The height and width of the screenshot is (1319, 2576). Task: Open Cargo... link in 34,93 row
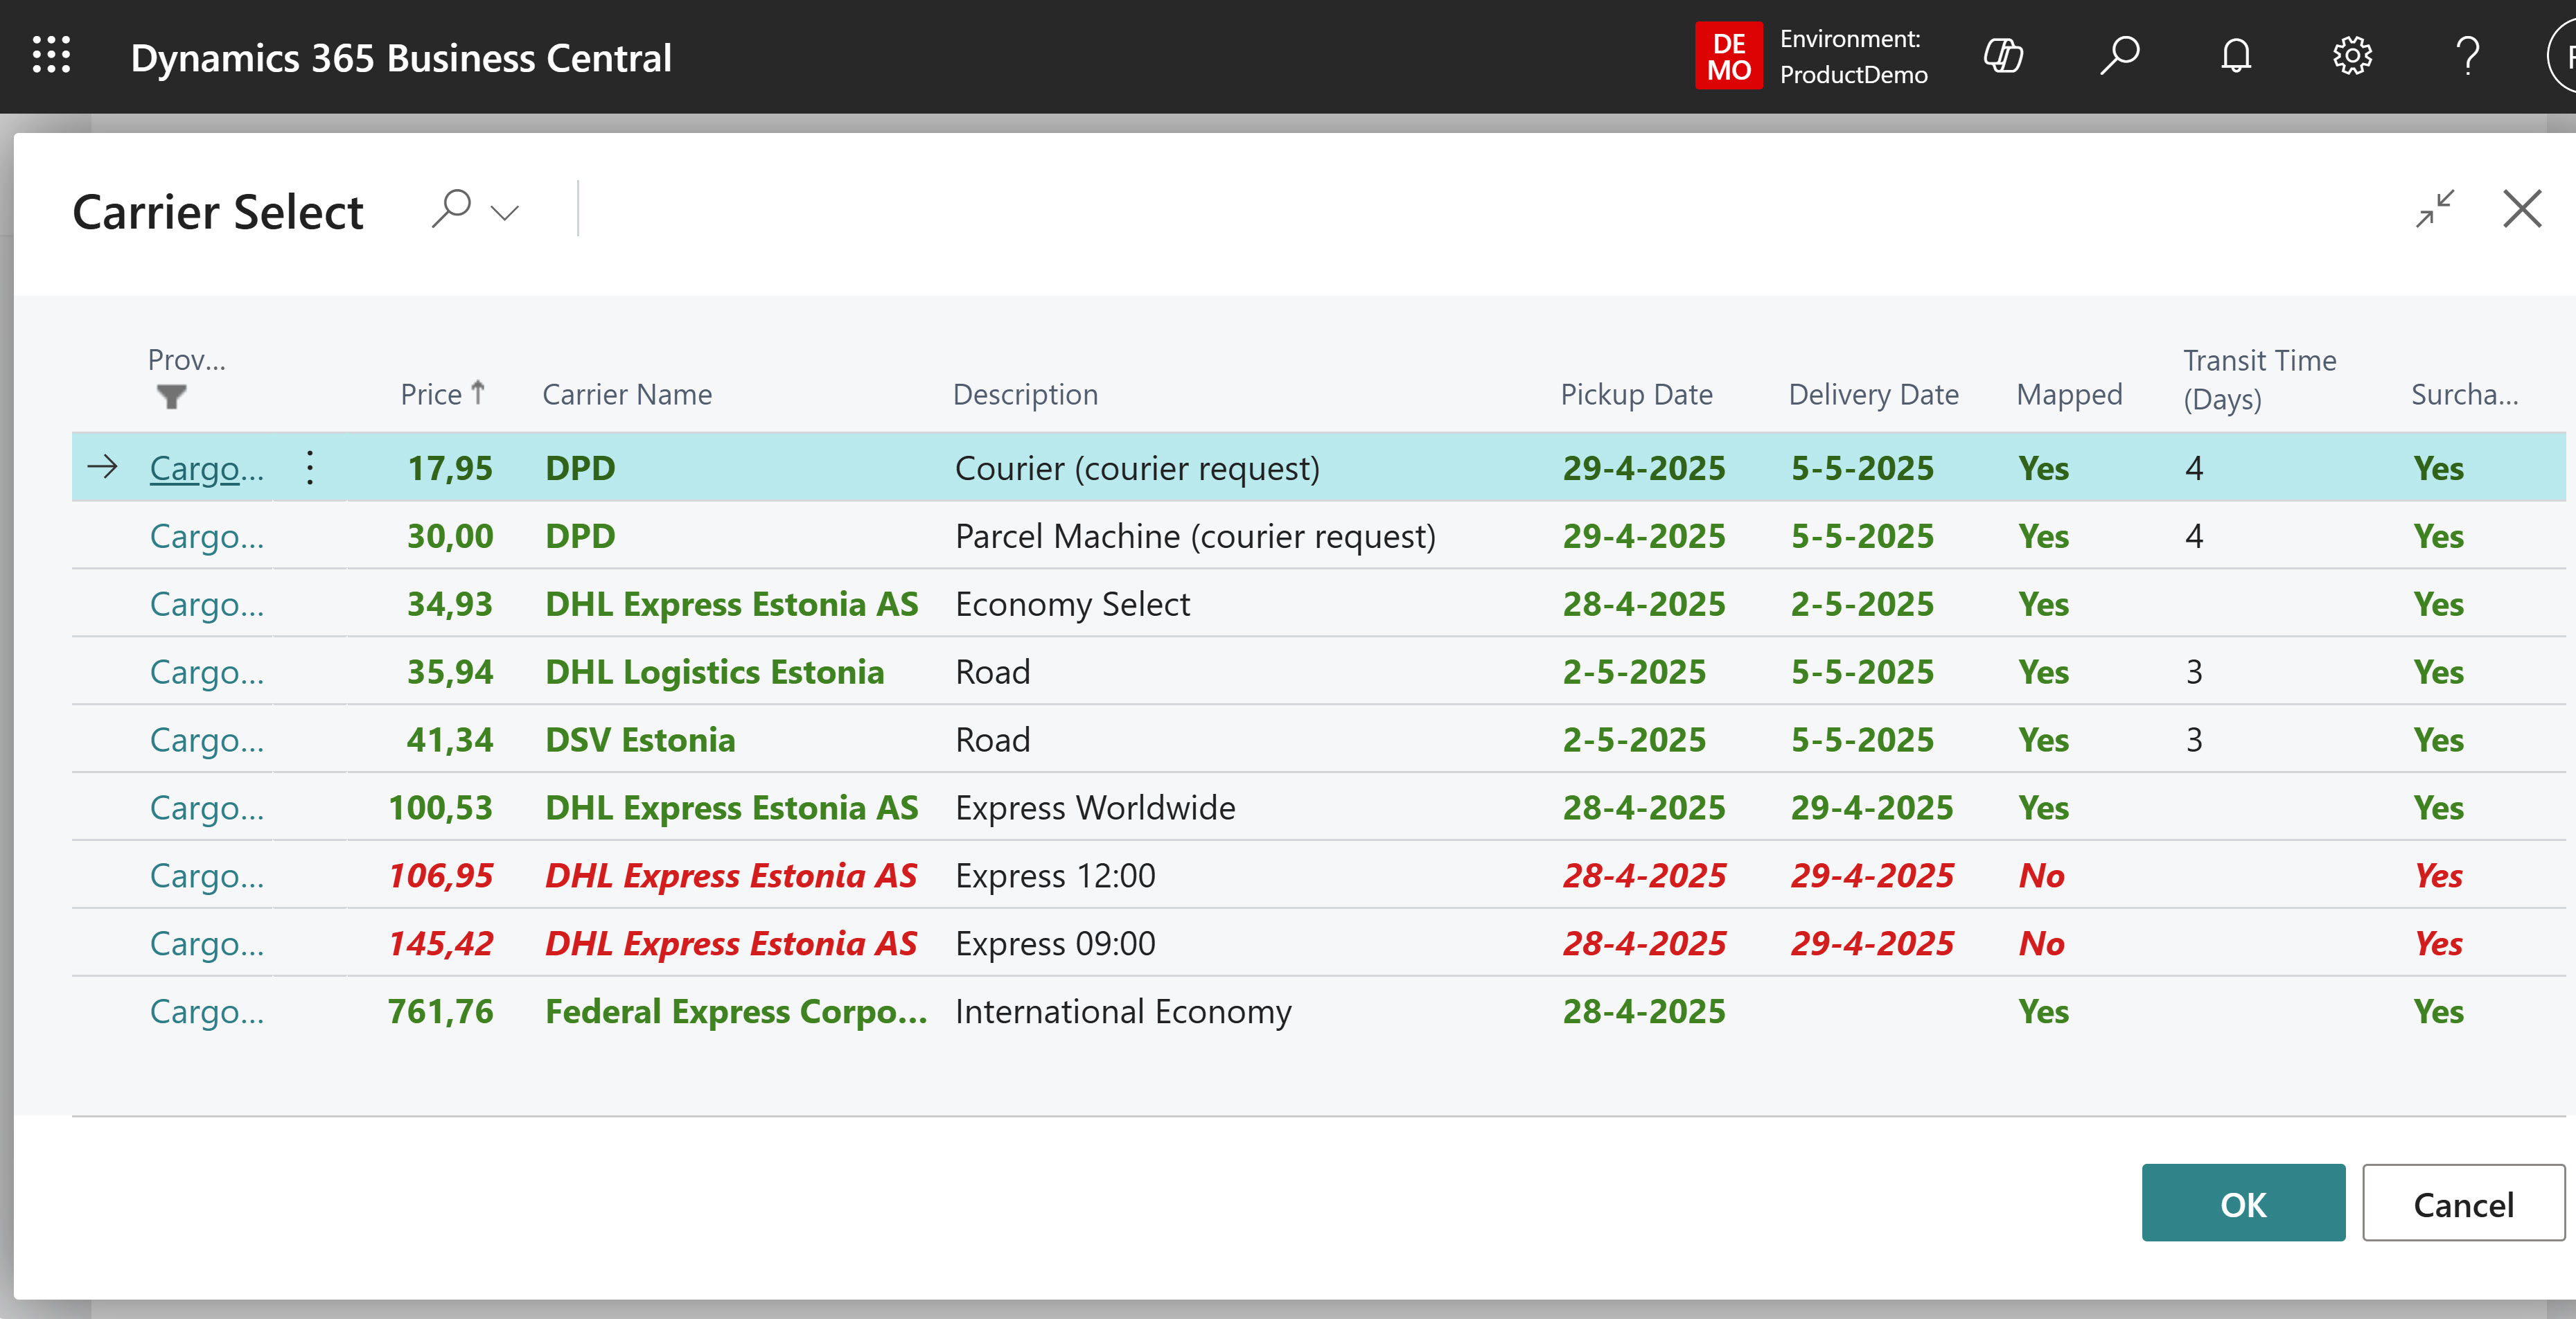coord(207,604)
